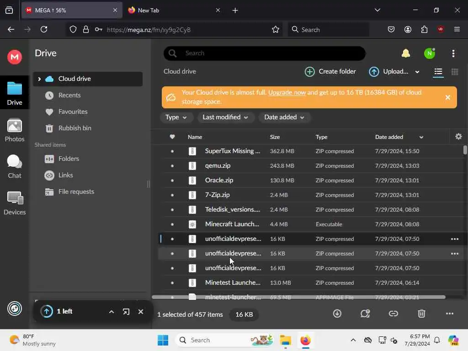Screen dimensions: 468x351
Task: Move selection to rubbish bin via trash icon
Action: (421, 314)
